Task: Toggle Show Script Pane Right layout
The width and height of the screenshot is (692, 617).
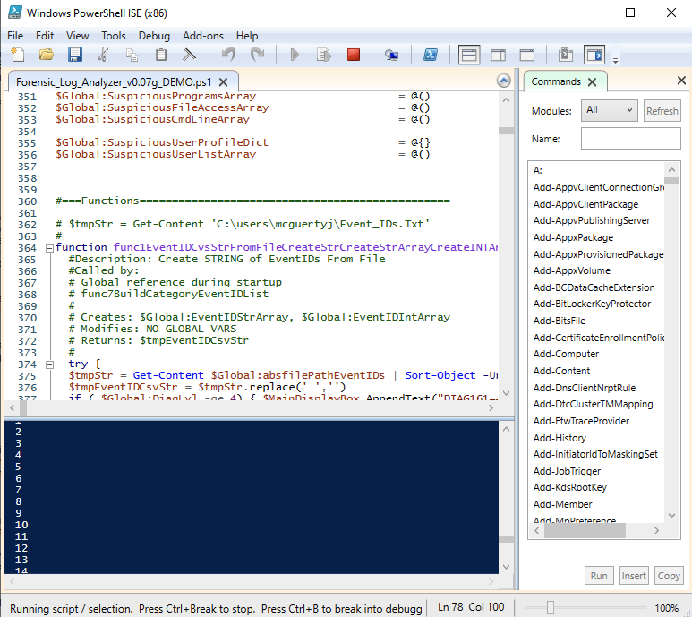Action: pyautogui.click(x=499, y=56)
